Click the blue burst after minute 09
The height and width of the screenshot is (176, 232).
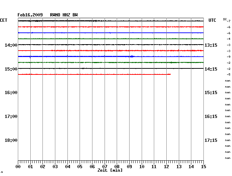pyautogui.click(x=132, y=56)
